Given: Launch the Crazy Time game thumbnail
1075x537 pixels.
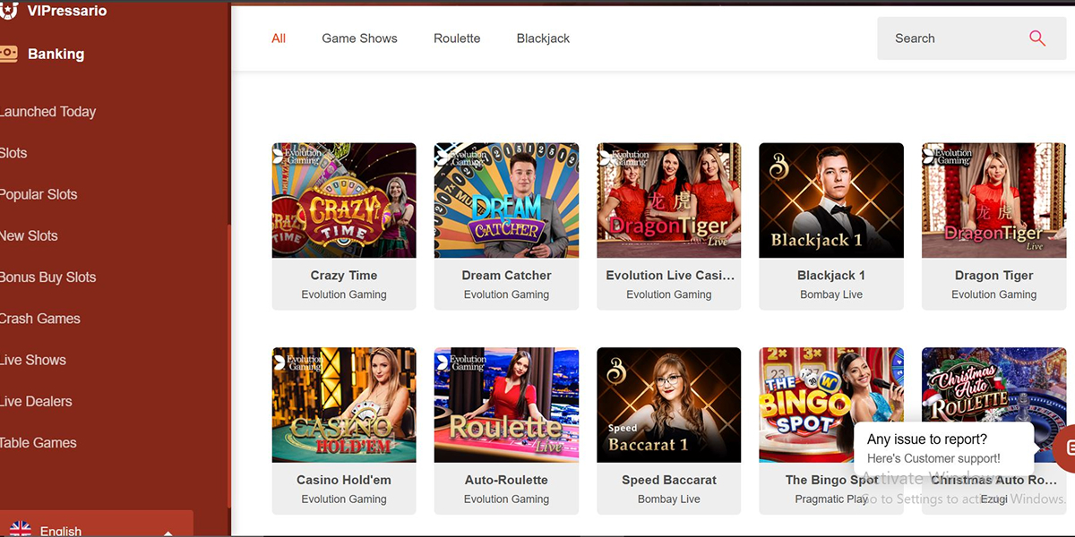Looking at the screenshot, I should 344,200.
